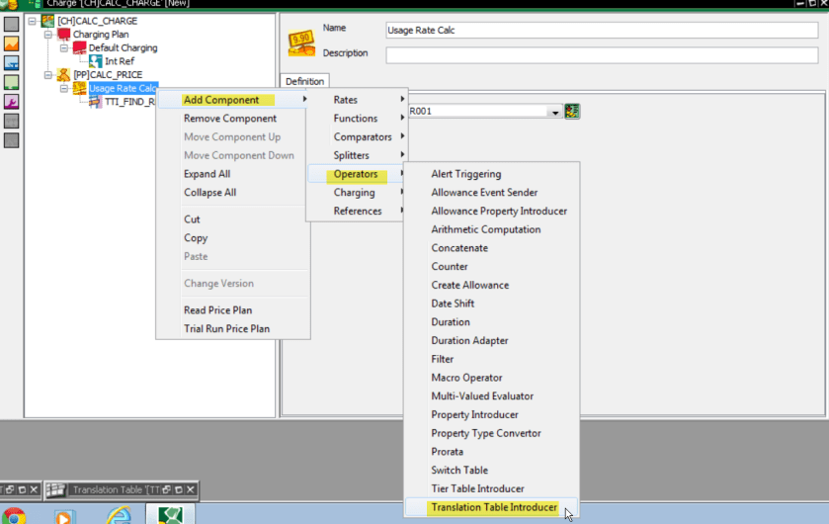Select Copy in the context menu
The image size is (829, 524).
click(x=232, y=237)
